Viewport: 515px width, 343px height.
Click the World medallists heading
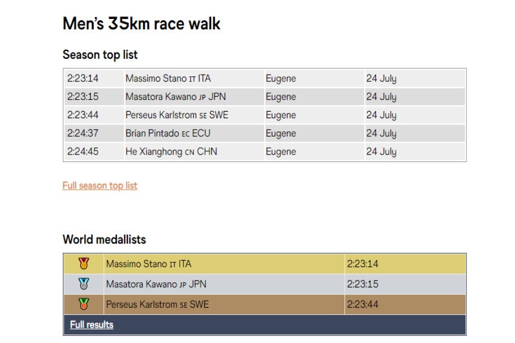tap(104, 239)
